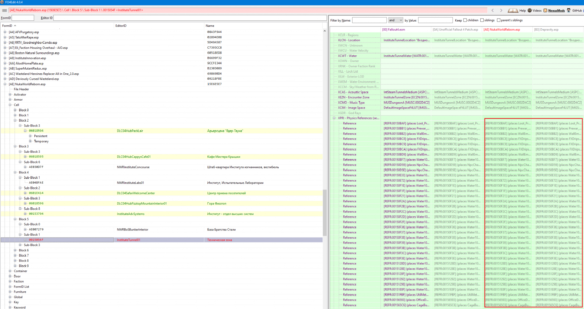Tick the Keep siblings checkbox
Image resolution: width=584 pixels, height=309 pixels.
482,20
